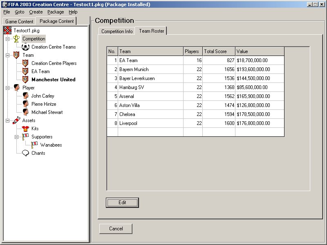Click the shield icon beside Manchester United
Screen dimensions: 327x245
[25, 79]
